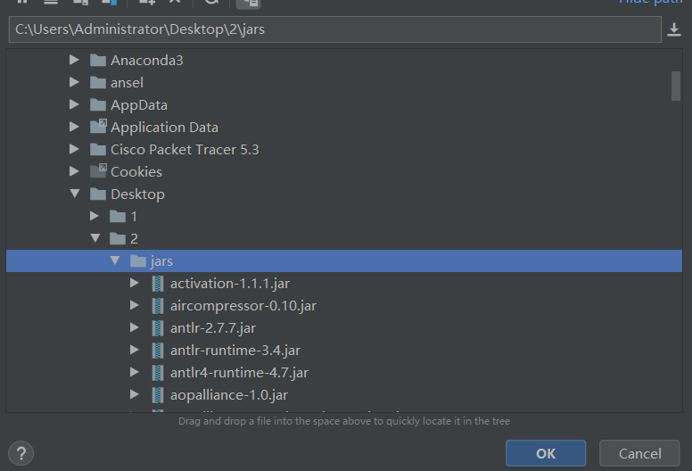Expand the aopalliance-1.0.jar archive
The height and width of the screenshot is (471, 692).
tap(134, 394)
